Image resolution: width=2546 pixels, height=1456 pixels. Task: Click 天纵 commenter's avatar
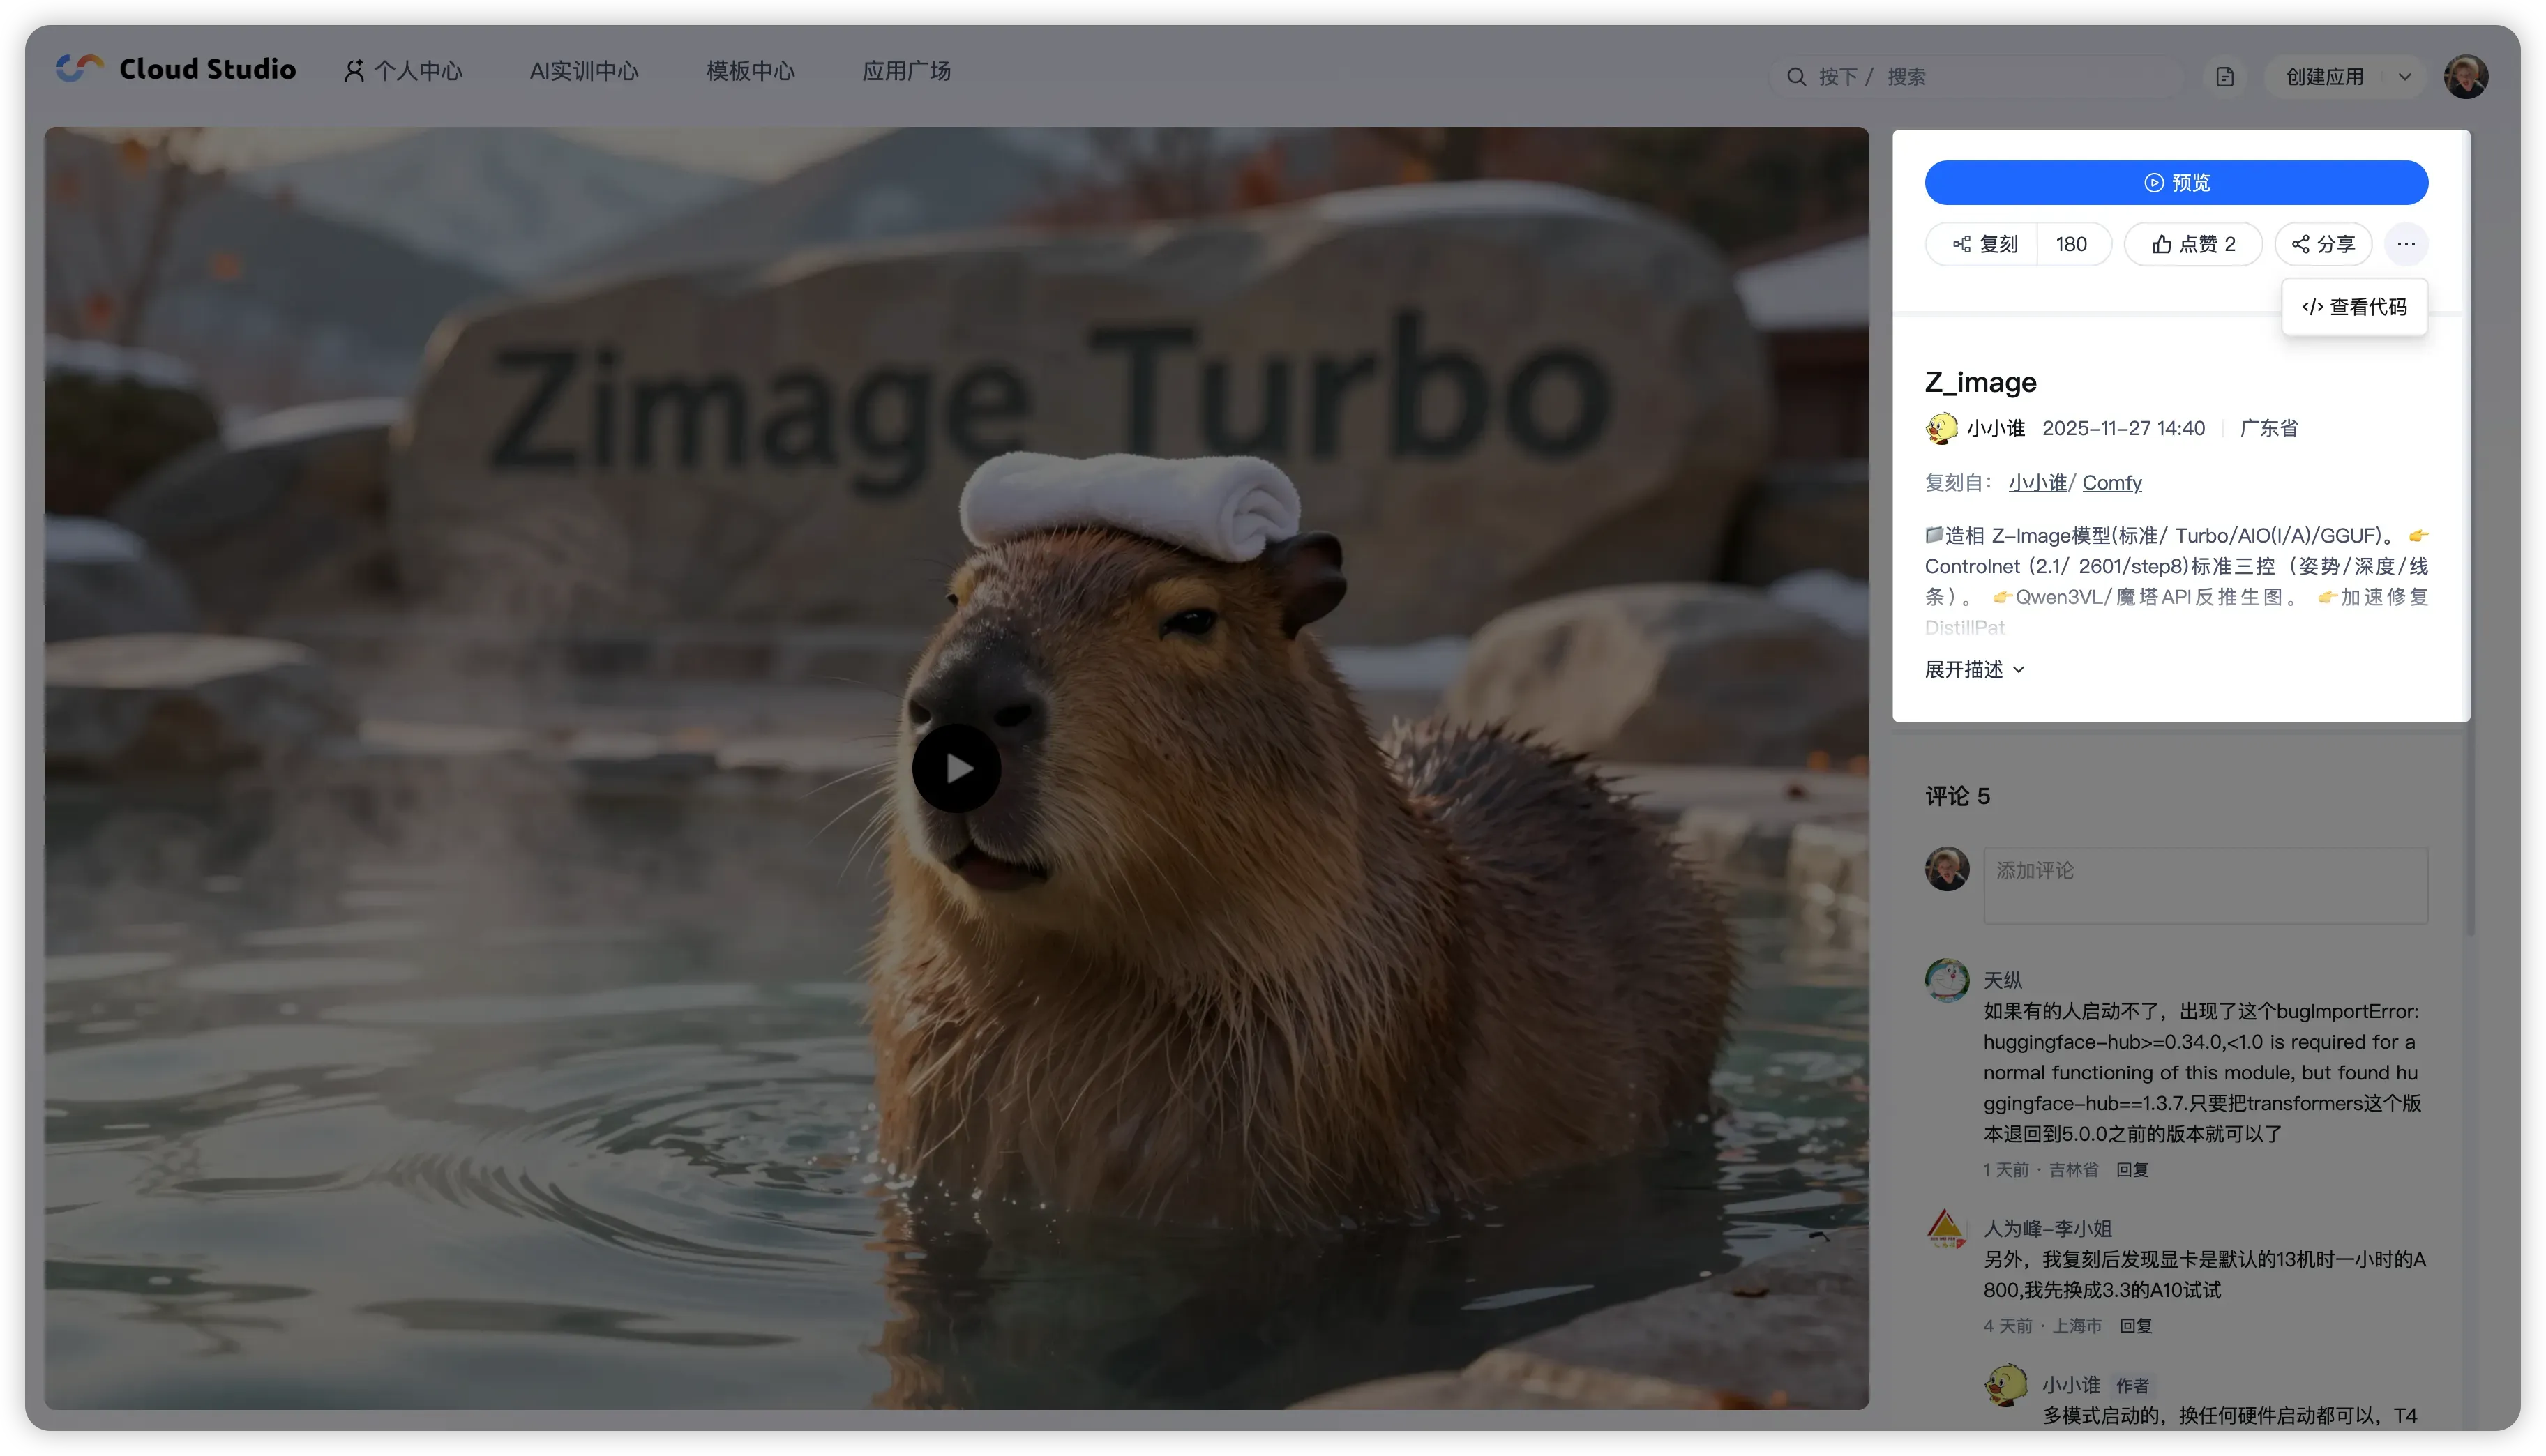[x=1946, y=980]
